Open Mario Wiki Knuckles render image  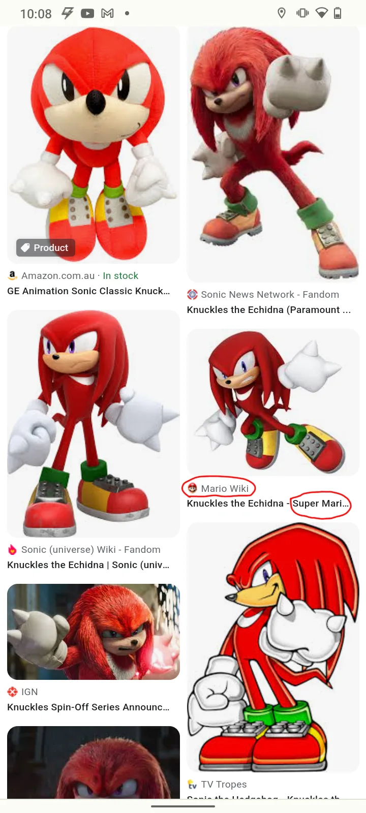[273, 402]
